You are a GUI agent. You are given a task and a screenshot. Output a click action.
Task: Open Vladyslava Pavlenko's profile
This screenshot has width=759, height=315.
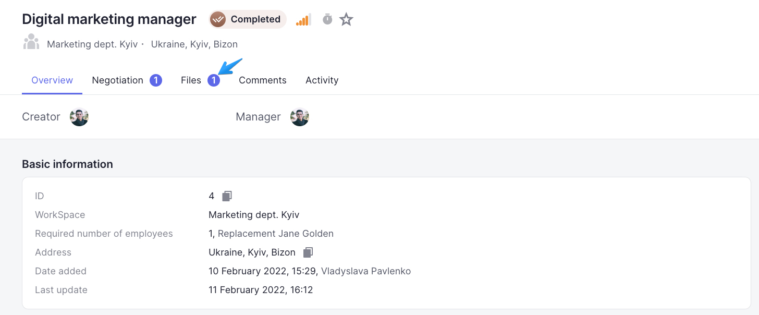pyautogui.click(x=365, y=271)
